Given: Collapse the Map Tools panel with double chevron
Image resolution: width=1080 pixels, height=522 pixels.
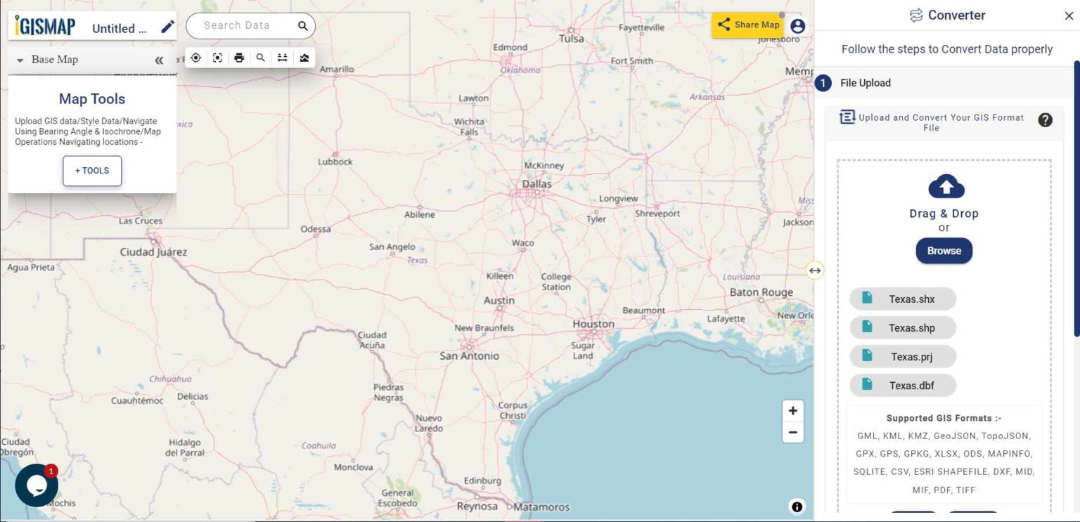Looking at the screenshot, I should pyautogui.click(x=159, y=59).
